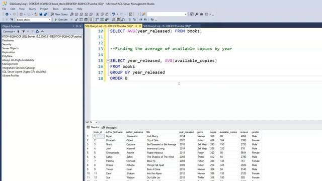Select the Management node in Object Explorer
322x181 pixels.
(10, 64)
